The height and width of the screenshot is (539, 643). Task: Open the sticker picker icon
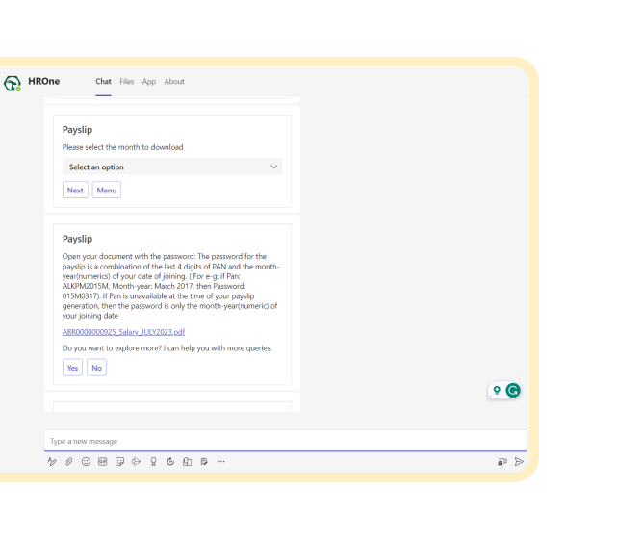point(119,462)
